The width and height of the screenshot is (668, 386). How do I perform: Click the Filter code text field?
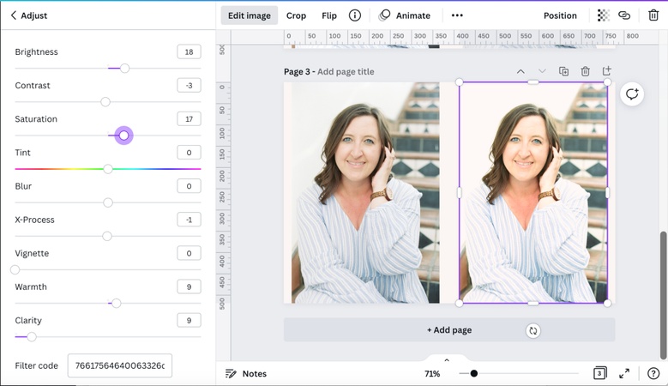(120, 365)
